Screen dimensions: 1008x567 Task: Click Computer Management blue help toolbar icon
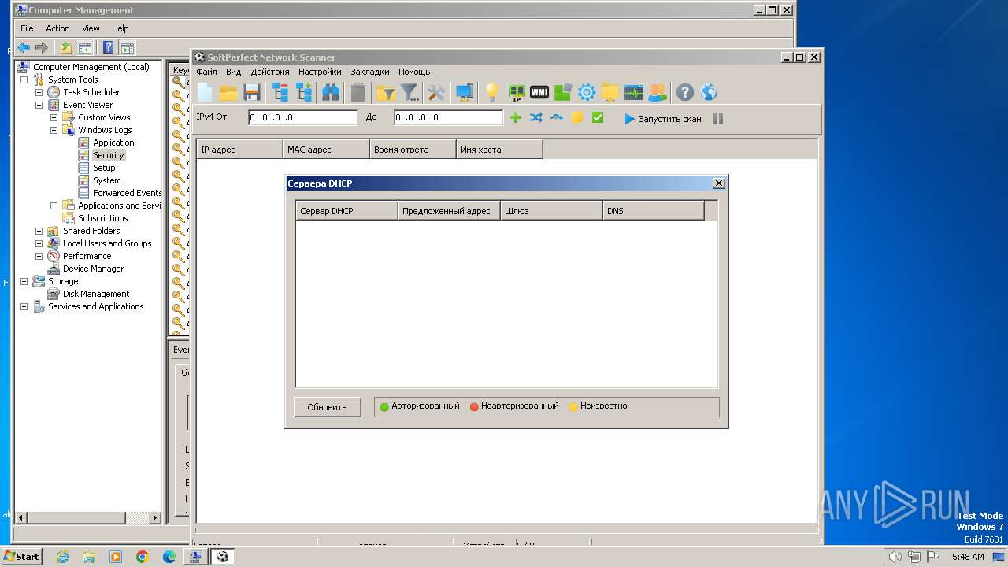click(109, 47)
